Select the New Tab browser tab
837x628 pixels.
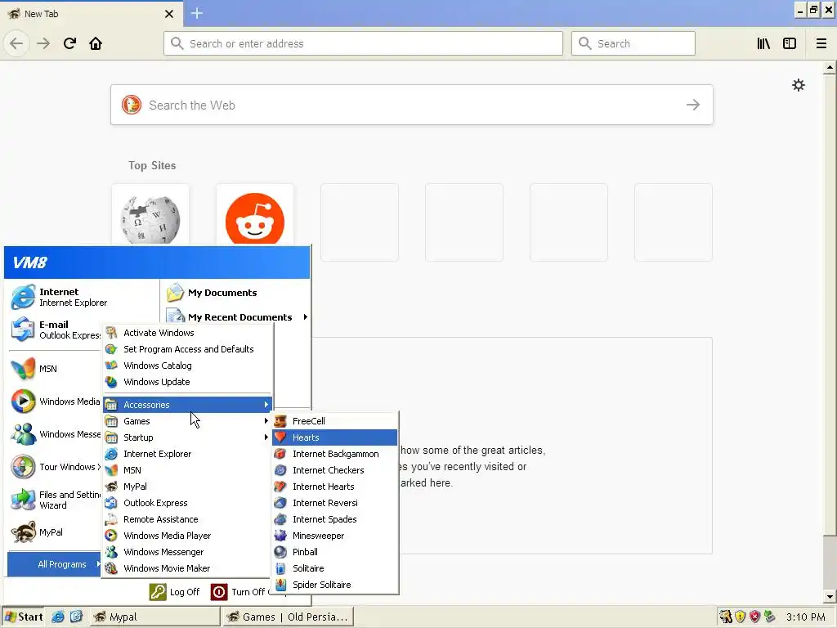pos(91,14)
